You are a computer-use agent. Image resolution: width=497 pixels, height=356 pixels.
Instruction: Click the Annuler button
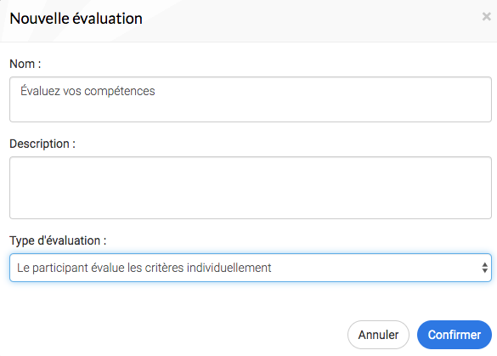tap(378, 335)
